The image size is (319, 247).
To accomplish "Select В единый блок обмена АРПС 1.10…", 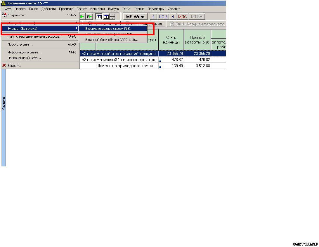I will (113, 40).
